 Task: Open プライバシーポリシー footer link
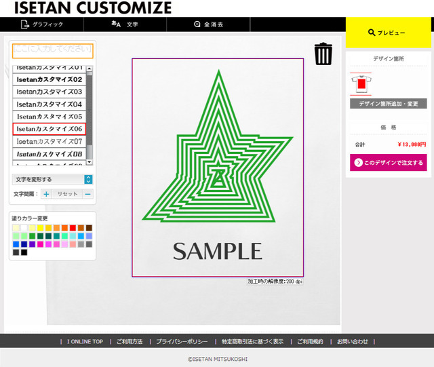tap(182, 341)
